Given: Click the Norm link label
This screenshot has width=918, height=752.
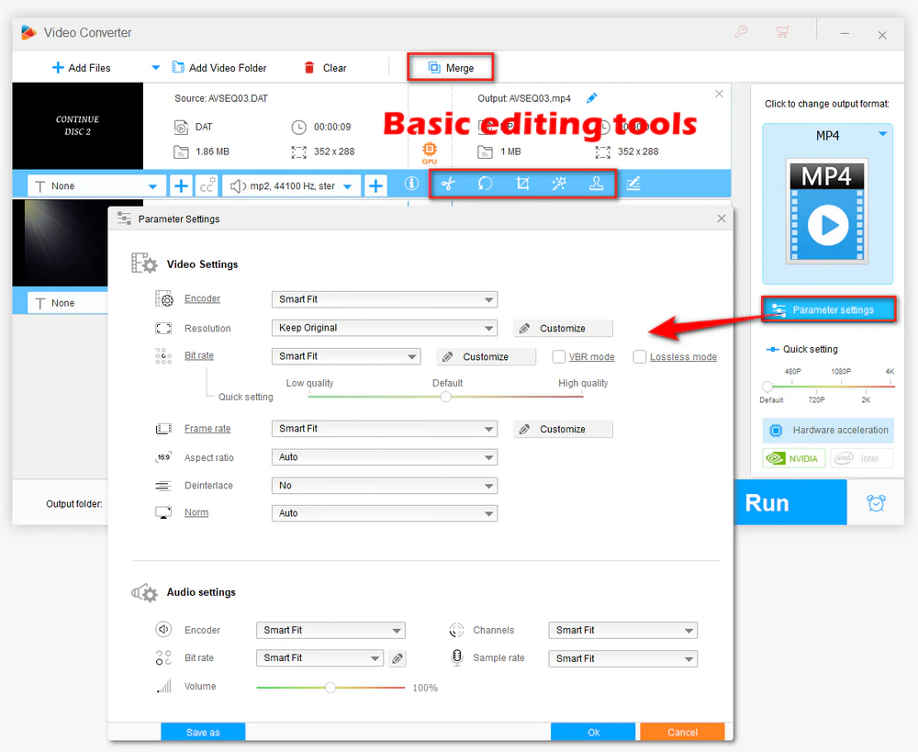Looking at the screenshot, I should coord(196,512).
